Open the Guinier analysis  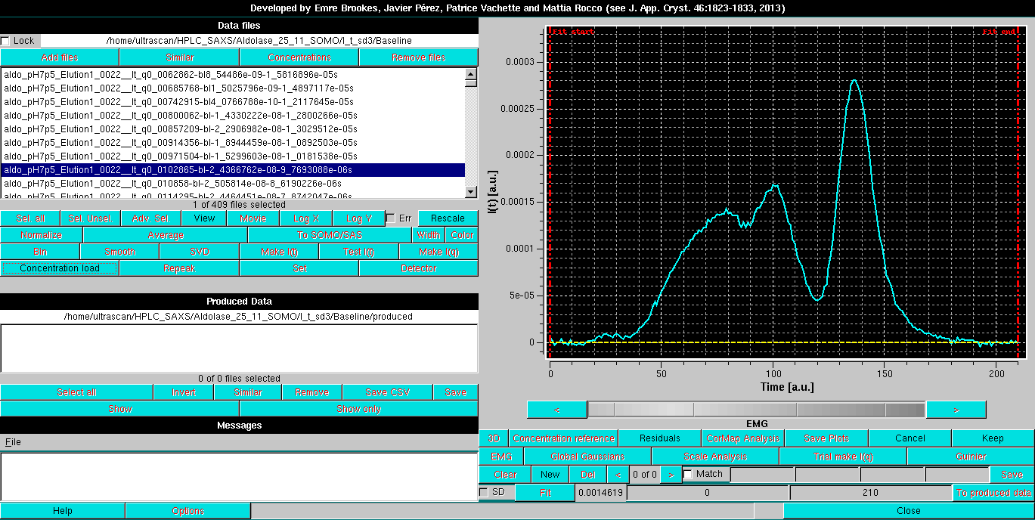[971, 456]
